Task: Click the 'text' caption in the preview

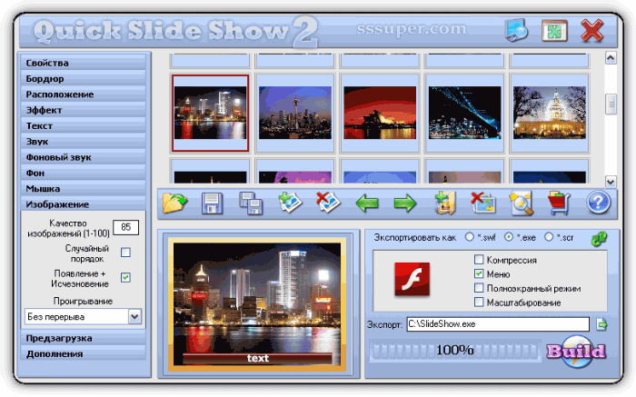Action: coord(258,358)
